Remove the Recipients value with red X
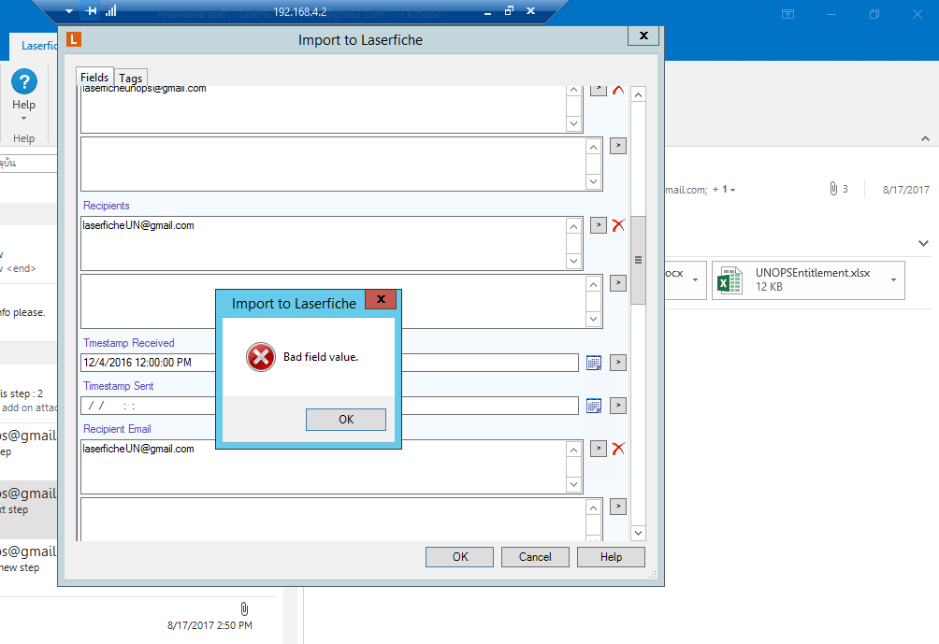Screen dimensions: 939x644 (x=618, y=225)
